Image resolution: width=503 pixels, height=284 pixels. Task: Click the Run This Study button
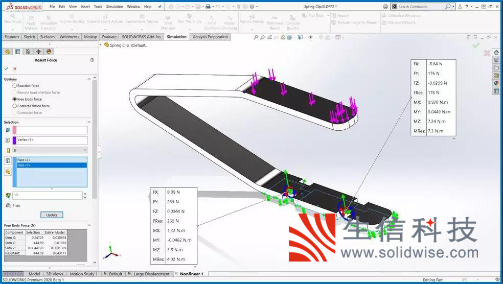click(190, 19)
